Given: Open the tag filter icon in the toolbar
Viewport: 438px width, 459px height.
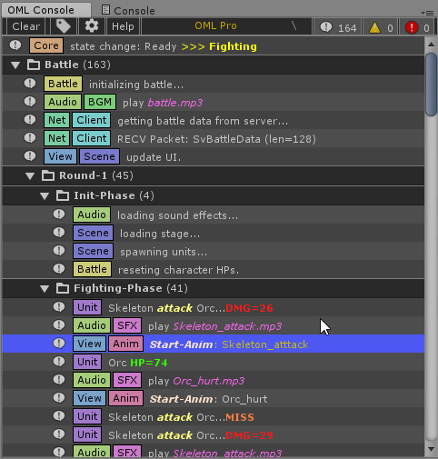Looking at the screenshot, I should click(x=63, y=26).
